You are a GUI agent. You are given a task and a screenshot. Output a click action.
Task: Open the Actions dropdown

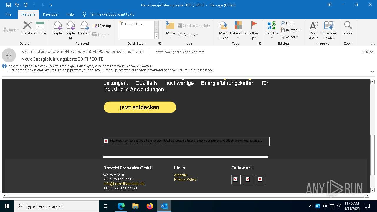click(x=188, y=34)
